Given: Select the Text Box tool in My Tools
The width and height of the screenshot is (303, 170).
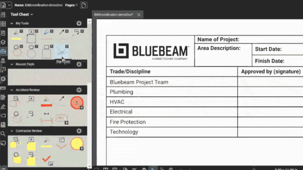Looking at the screenshot, I should (x=32, y=36).
